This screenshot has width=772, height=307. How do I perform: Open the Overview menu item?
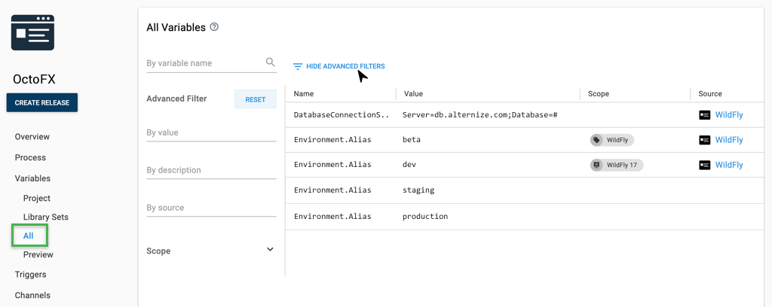pos(32,137)
